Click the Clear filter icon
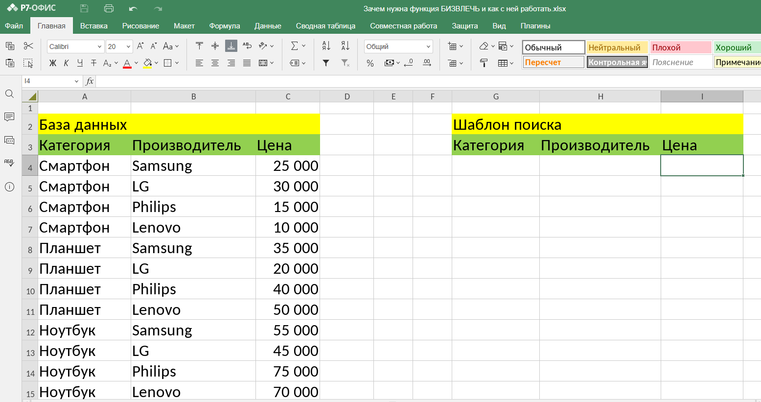The height and width of the screenshot is (402, 761). click(x=346, y=63)
